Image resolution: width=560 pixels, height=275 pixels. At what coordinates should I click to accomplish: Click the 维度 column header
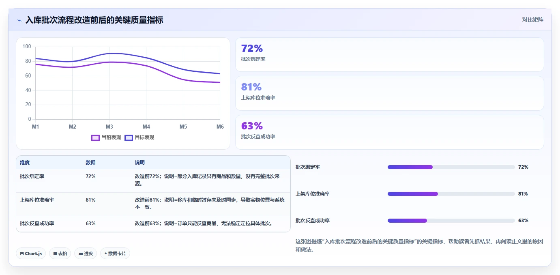pos(25,163)
